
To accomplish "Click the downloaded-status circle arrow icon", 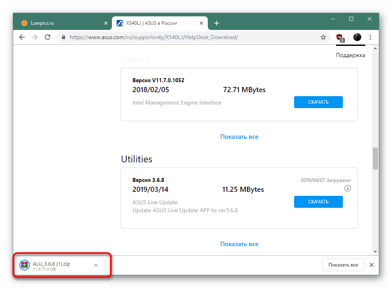I will click(348, 188).
